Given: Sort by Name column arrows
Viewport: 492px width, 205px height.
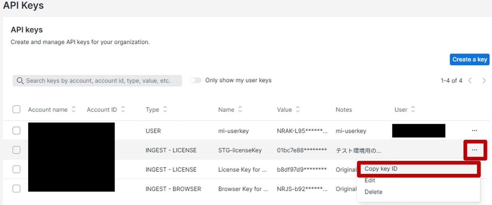Looking at the screenshot, I should coord(240,109).
